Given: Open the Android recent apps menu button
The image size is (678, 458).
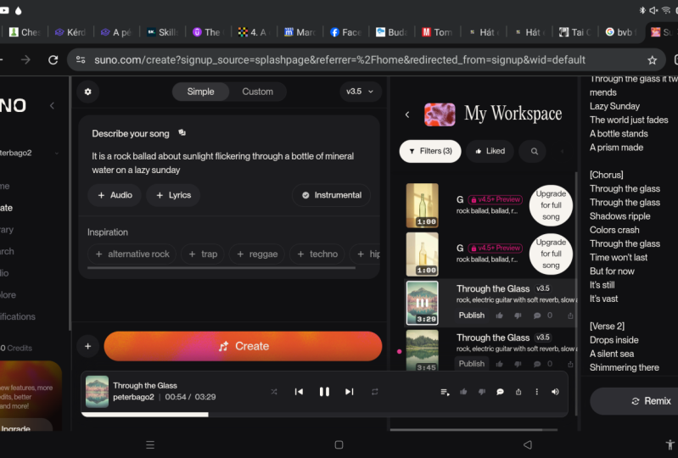Looking at the screenshot, I should click(x=150, y=444).
